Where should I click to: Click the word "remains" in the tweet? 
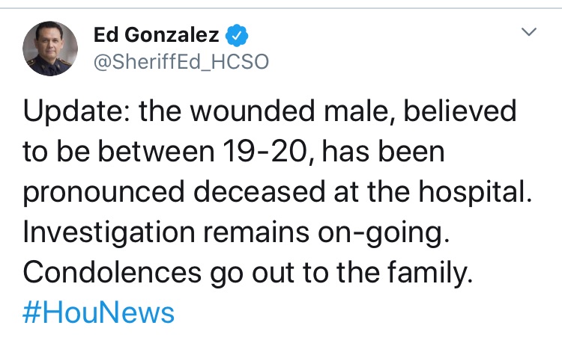(256, 232)
